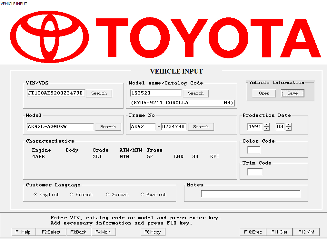Select Spanish customer language
The width and height of the screenshot is (327, 239).
143,194
